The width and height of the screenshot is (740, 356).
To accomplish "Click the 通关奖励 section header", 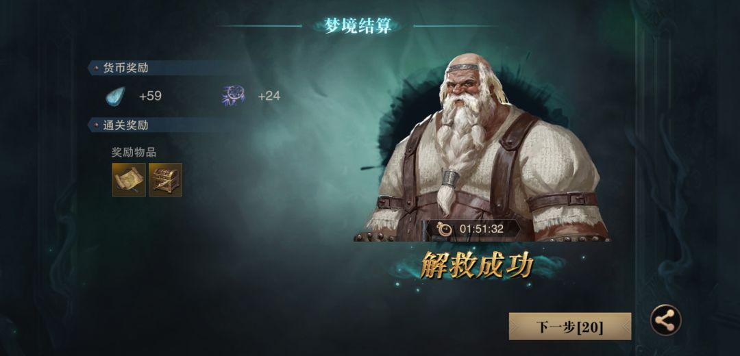I will point(125,125).
